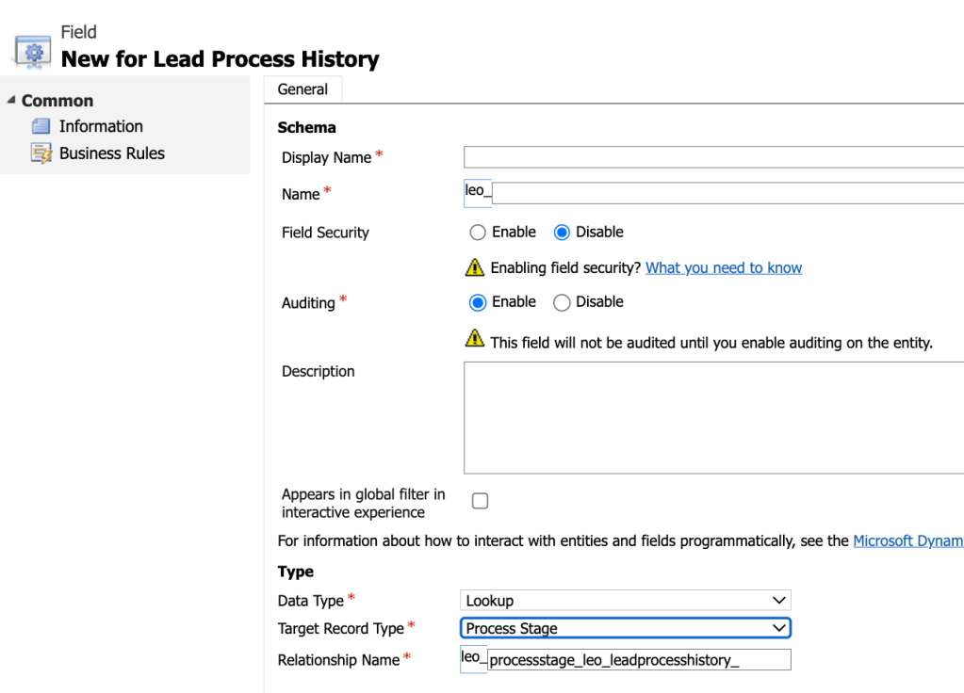Click the Display Name text field
This screenshot has width=964, height=693.
pyautogui.click(x=712, y=157)
